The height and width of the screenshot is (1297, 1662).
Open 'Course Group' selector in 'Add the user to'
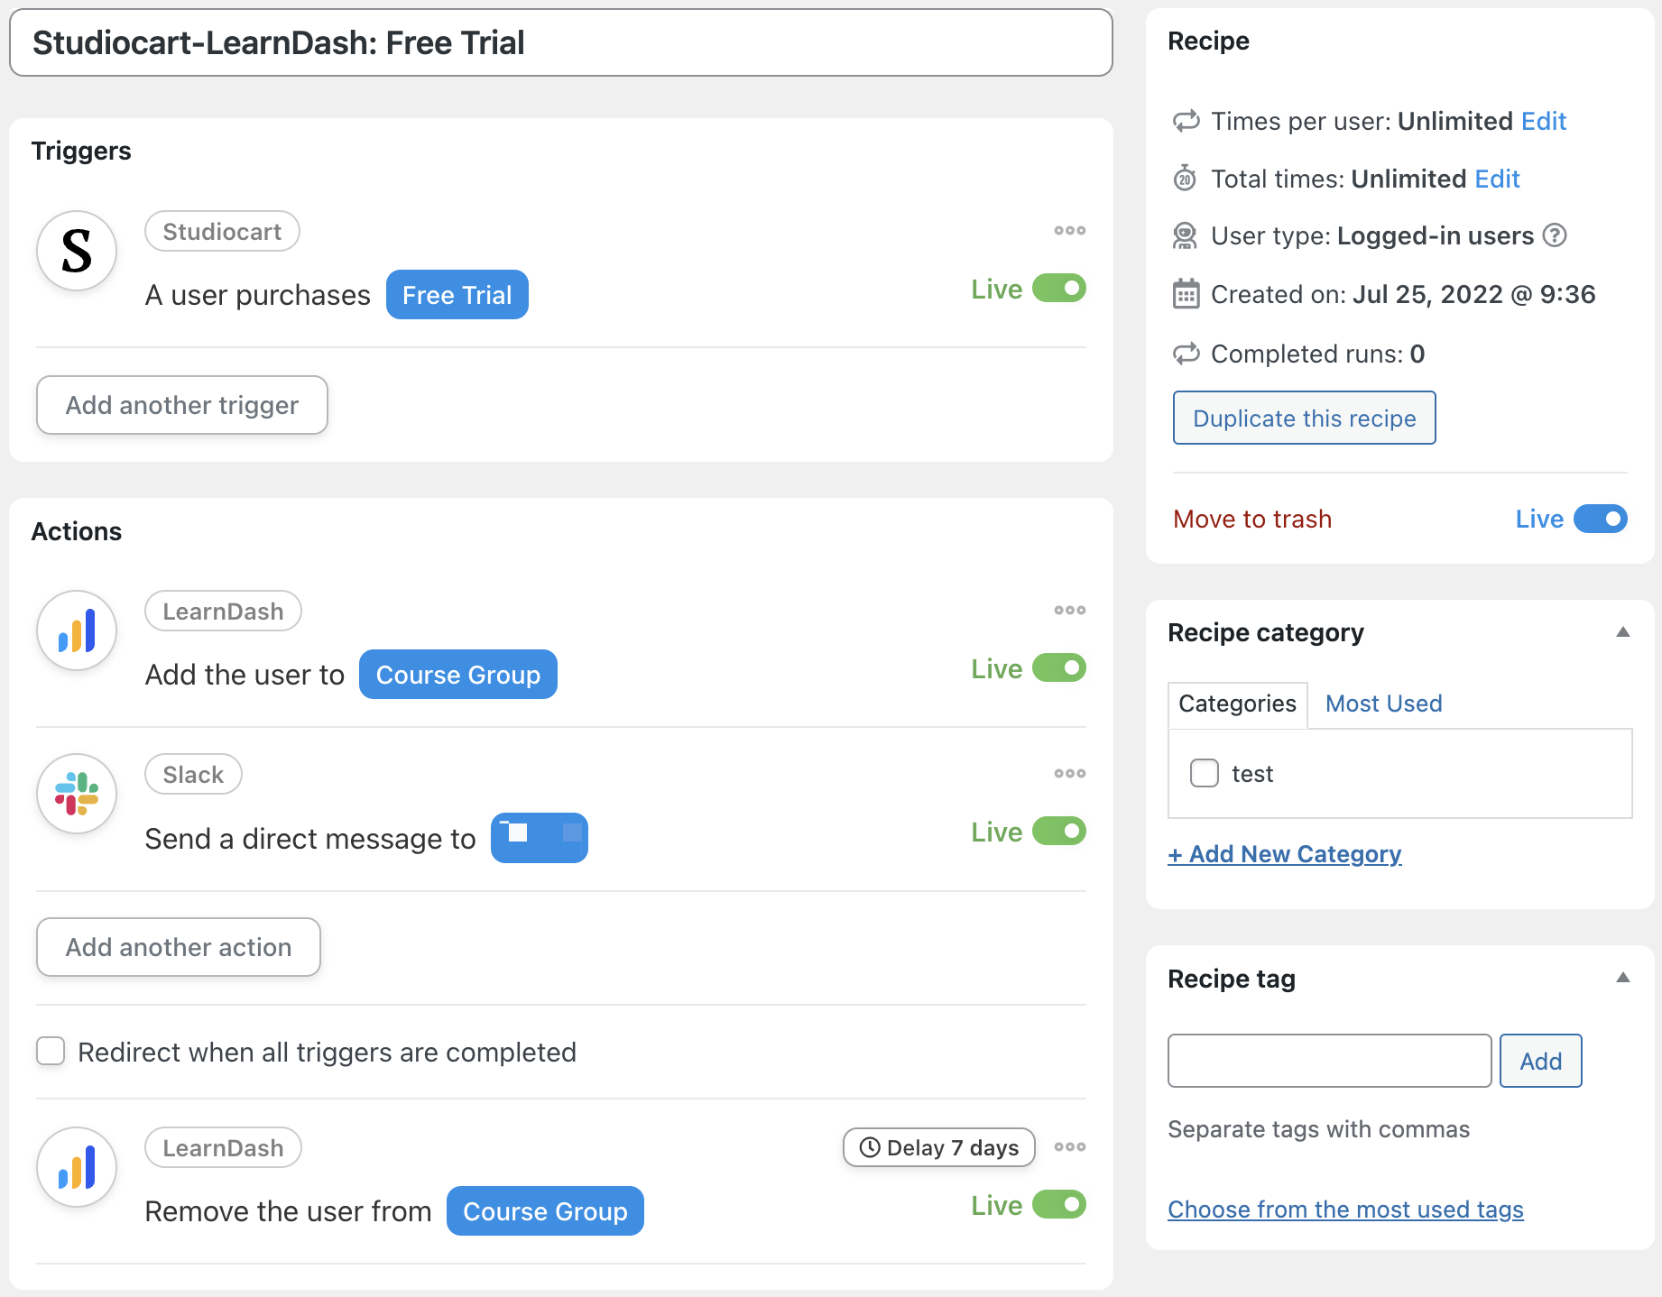coord(458,675)
